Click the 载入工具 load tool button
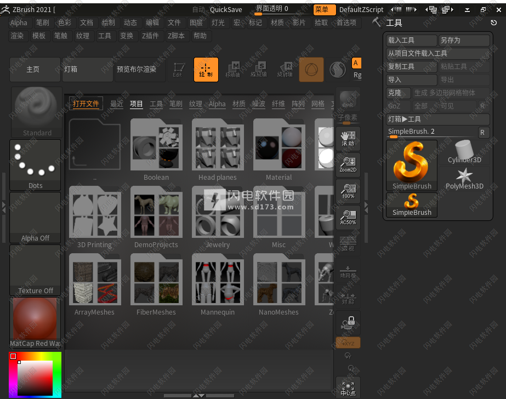 point(412,41)
